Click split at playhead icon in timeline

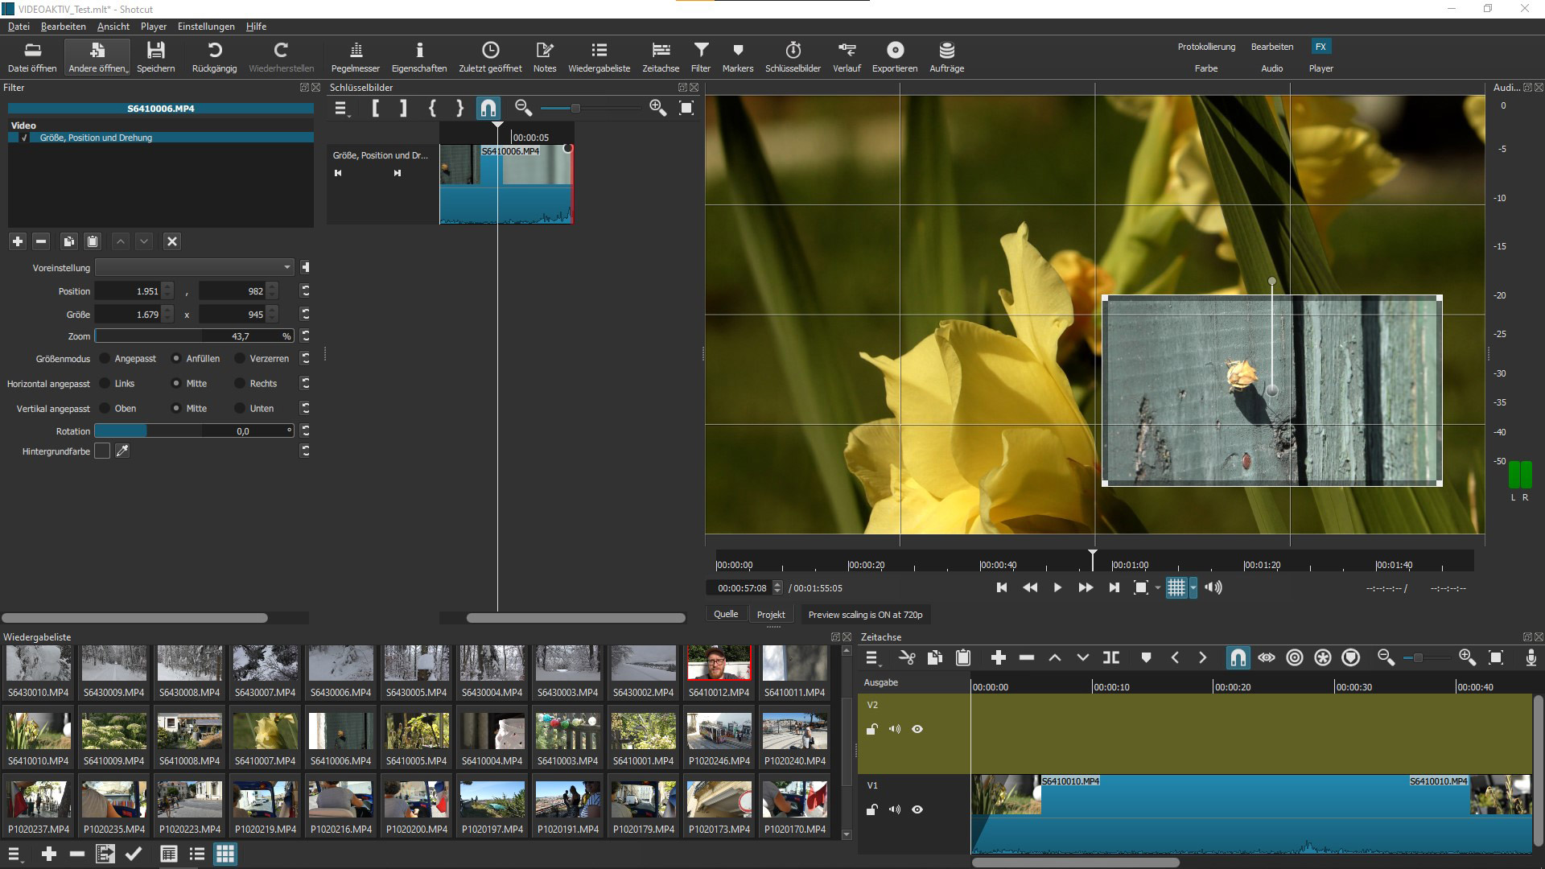click(1111, 658)
